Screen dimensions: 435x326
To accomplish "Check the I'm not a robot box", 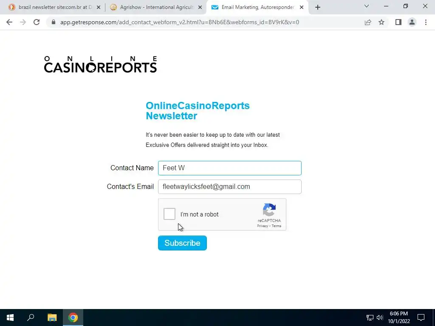I will 169,214.
